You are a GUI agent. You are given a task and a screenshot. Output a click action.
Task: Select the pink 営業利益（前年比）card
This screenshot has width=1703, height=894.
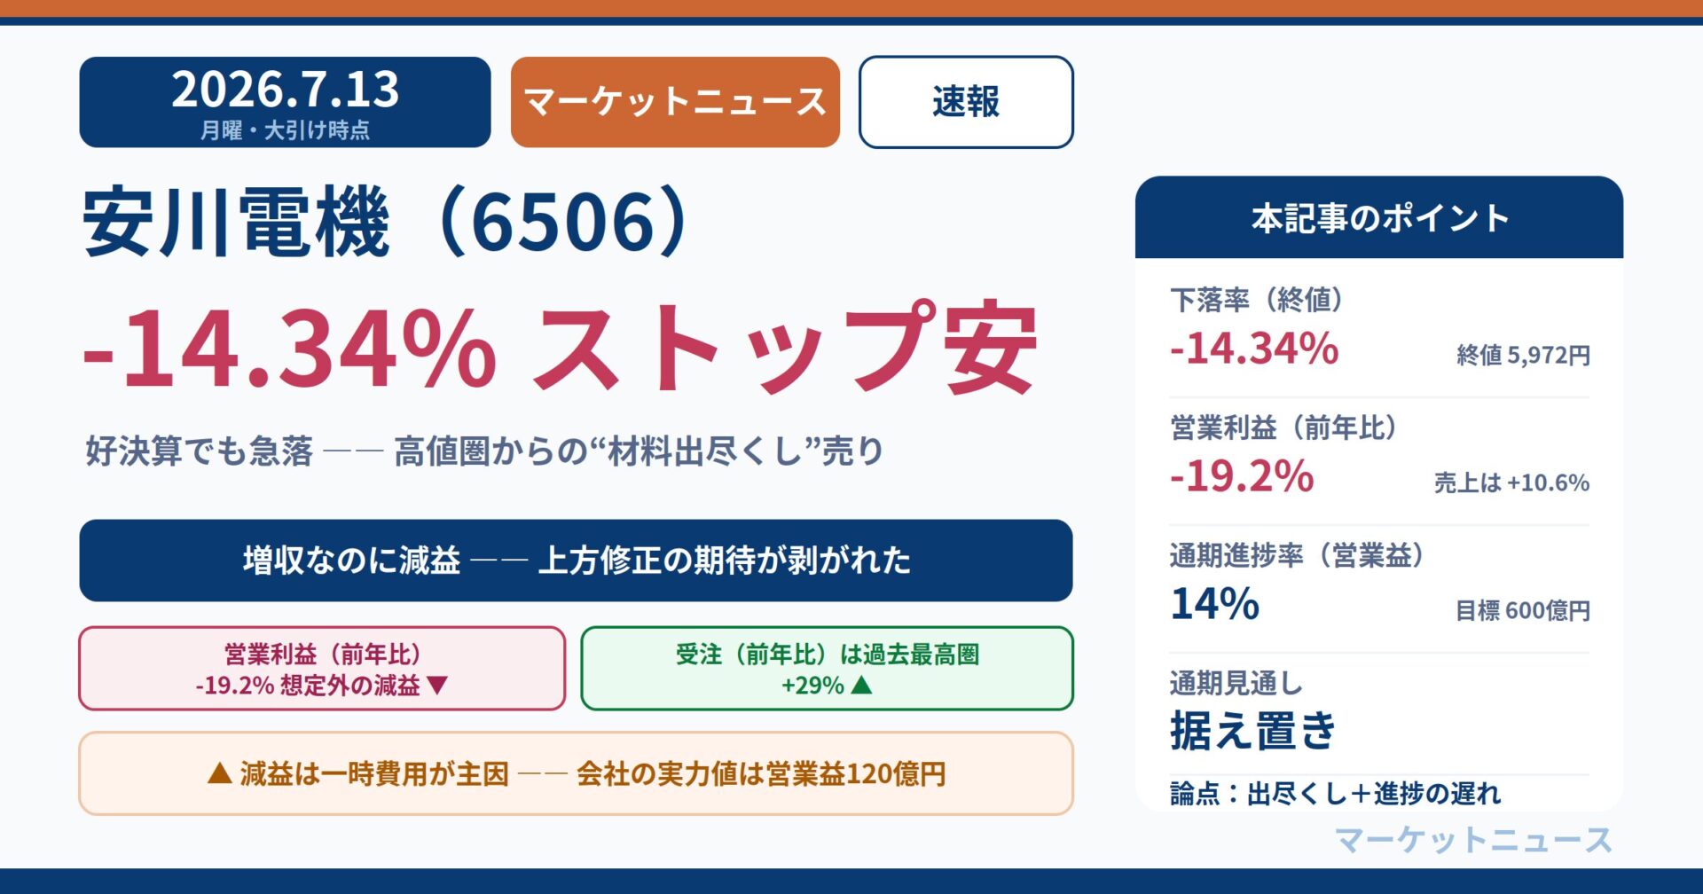coord(322,669)
